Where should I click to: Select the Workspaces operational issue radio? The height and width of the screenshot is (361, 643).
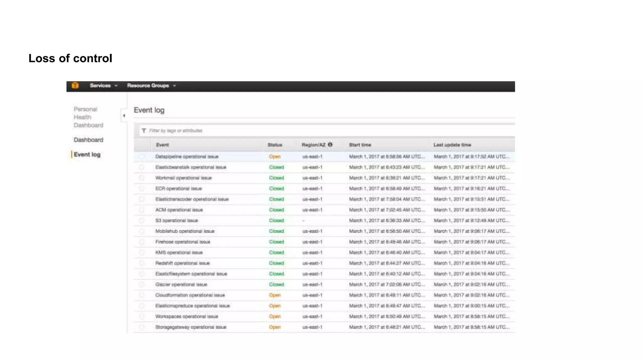tap(142, 317)
